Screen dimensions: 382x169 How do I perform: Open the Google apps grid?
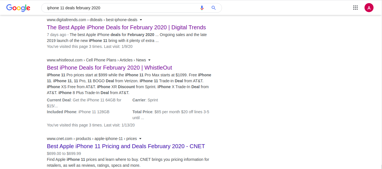(355, 8)
